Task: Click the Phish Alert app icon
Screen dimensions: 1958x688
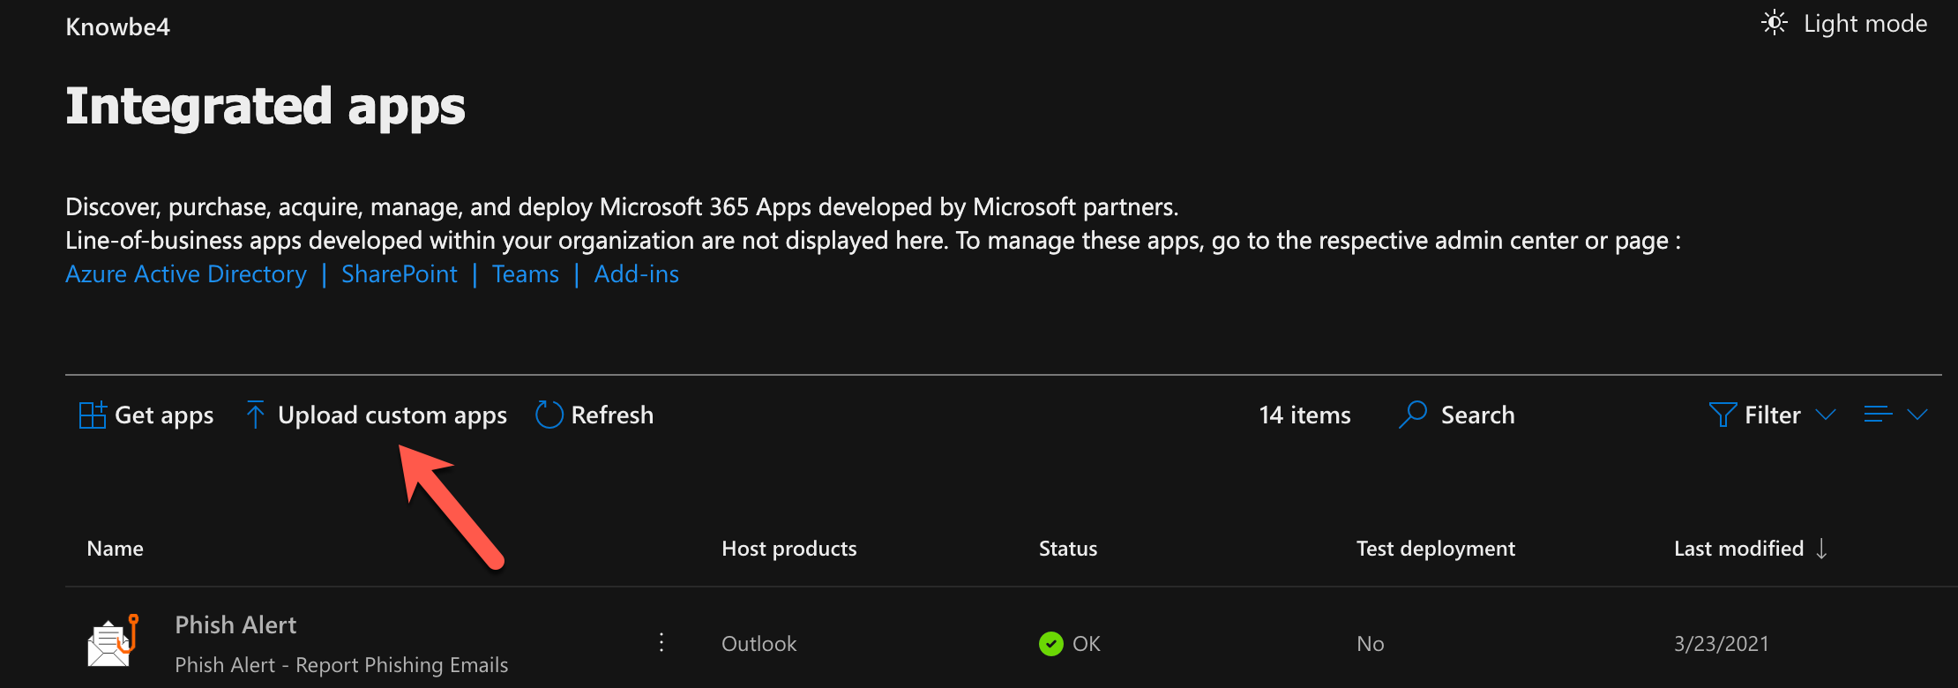Action: (114, 640)
